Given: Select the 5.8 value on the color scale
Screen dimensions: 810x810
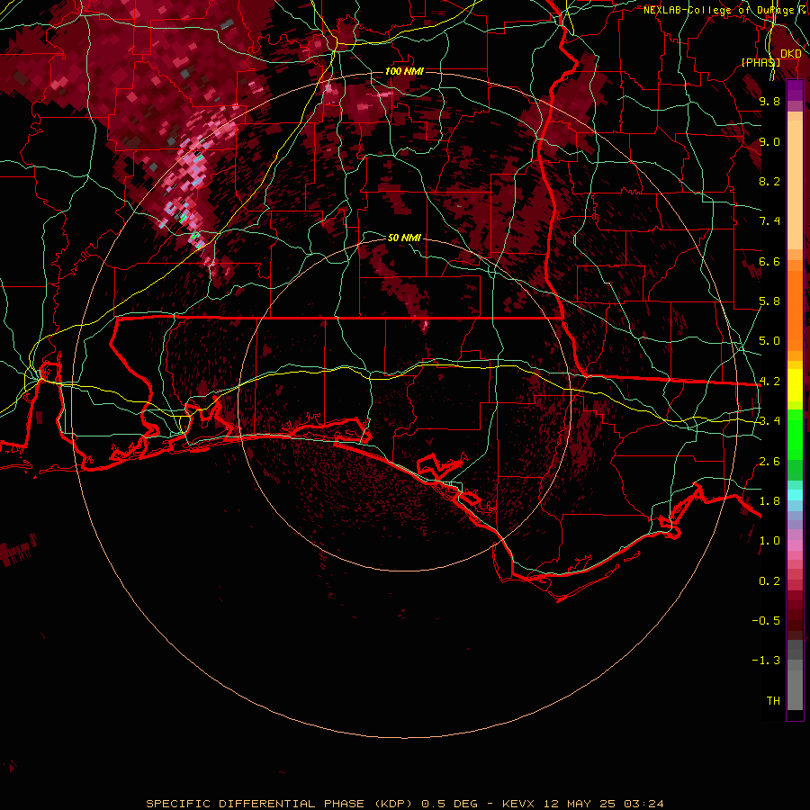Looking at the screenshot, I should pos(769,301).
